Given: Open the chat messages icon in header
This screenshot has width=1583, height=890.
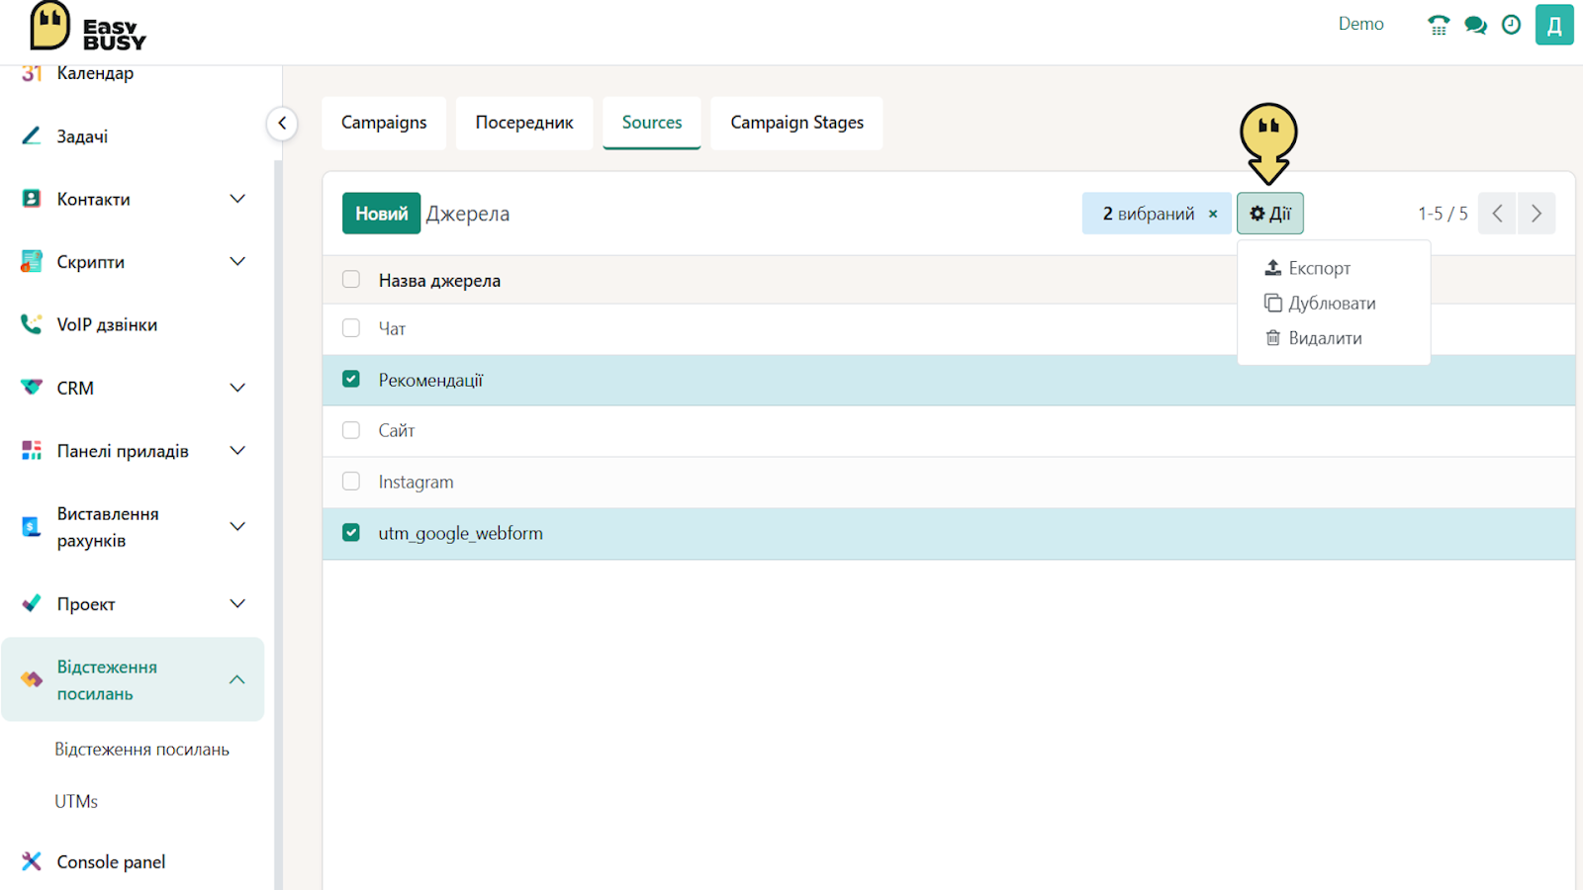Looking at the screenshot, I should point(1475,25).
